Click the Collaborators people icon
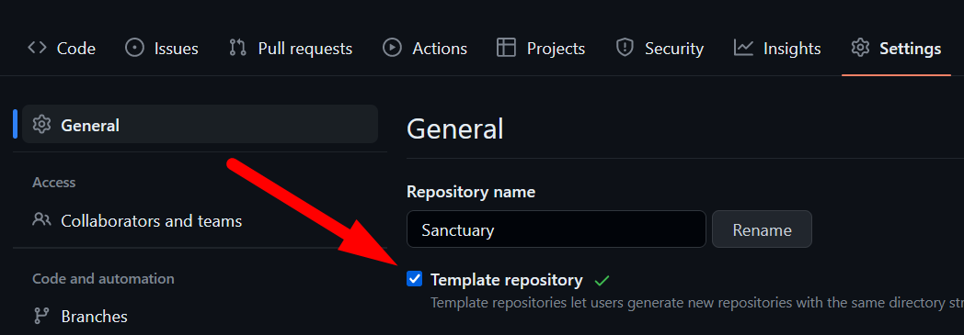This screenshot has height=335, width=964. tap(41, 219)
